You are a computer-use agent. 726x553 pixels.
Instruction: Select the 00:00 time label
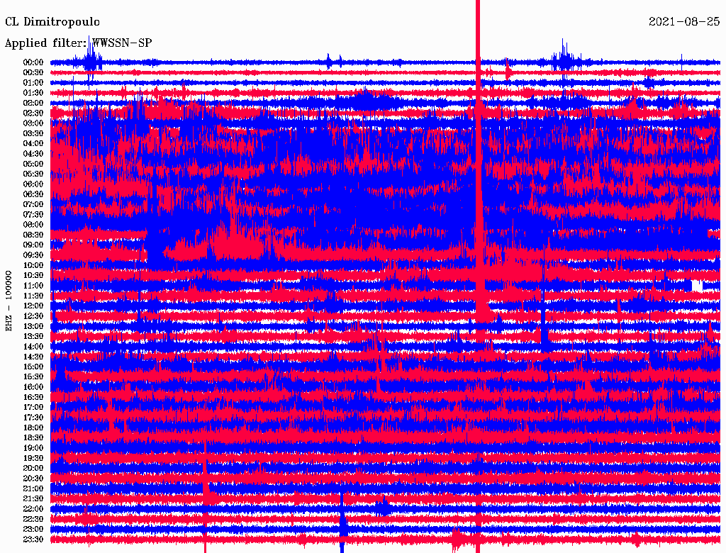[x=33, y=62]
